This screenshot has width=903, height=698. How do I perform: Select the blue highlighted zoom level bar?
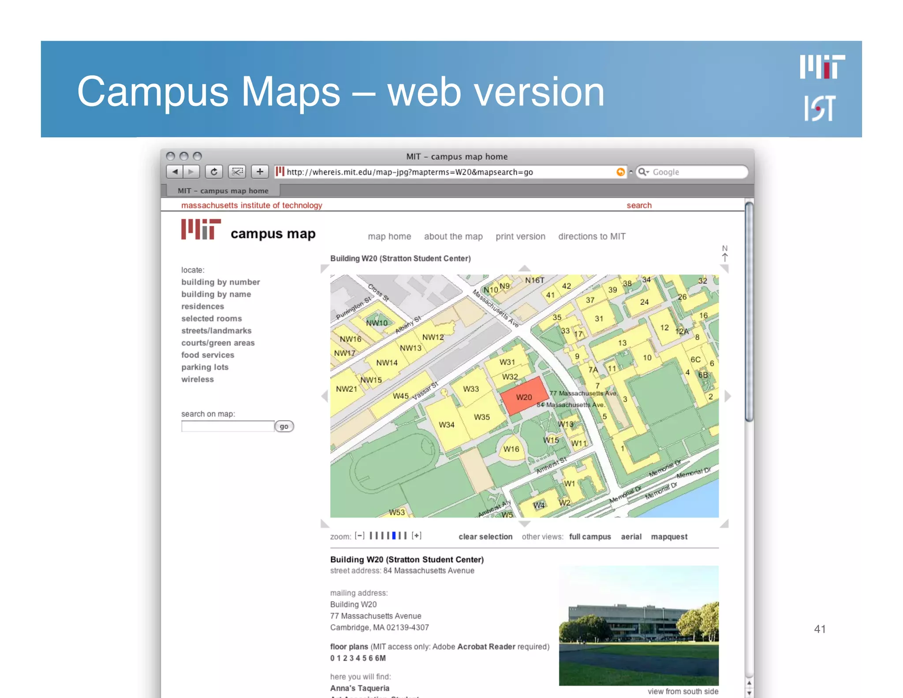pos(394,536)
